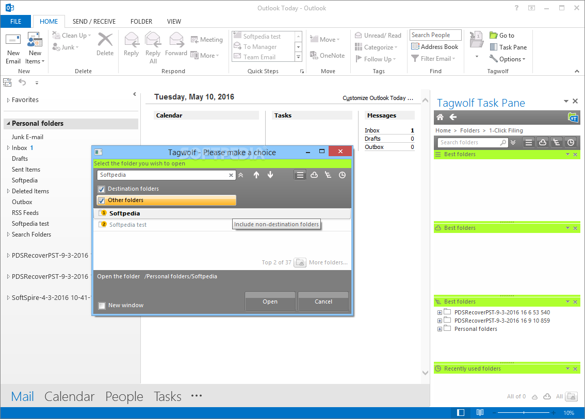Expand the Inbox folder
The image size is (585, 419).
point(8,148)
